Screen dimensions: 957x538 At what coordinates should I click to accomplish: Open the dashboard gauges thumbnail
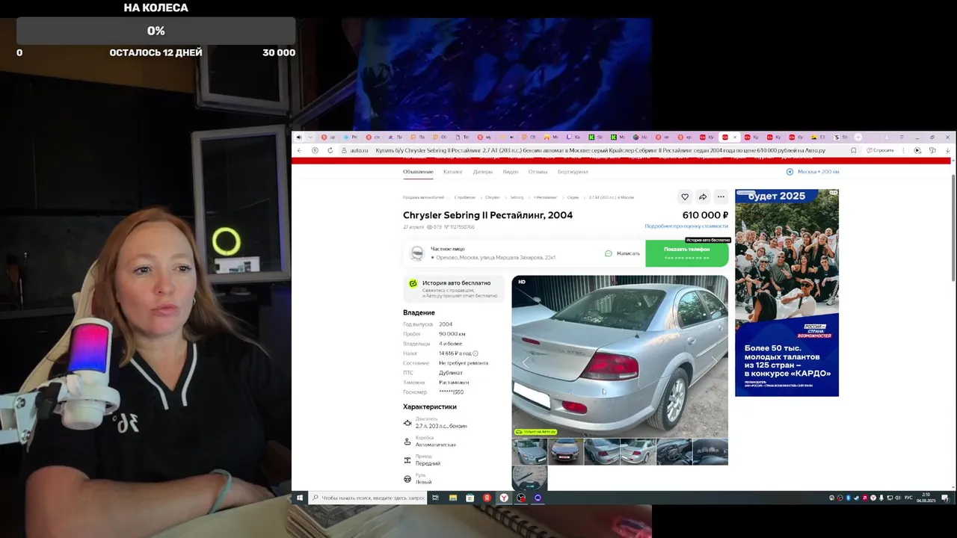click(710, 451)
